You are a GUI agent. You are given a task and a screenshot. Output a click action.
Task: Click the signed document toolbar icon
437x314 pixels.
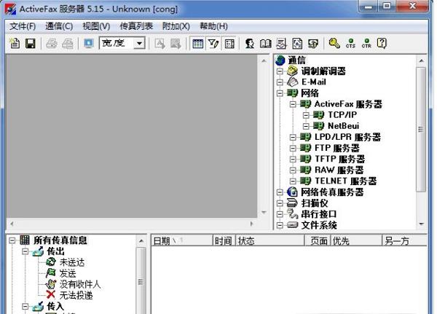281,44
